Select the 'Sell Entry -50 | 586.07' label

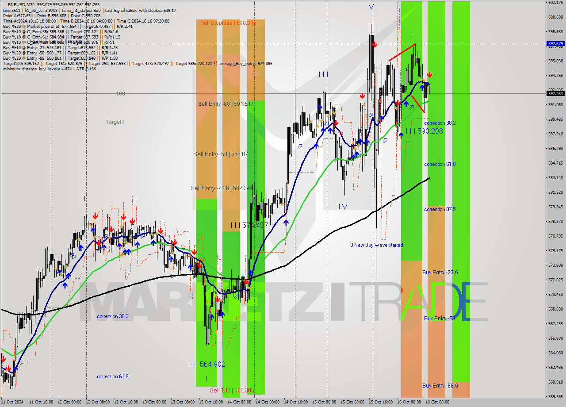click(x=221, y=154)
